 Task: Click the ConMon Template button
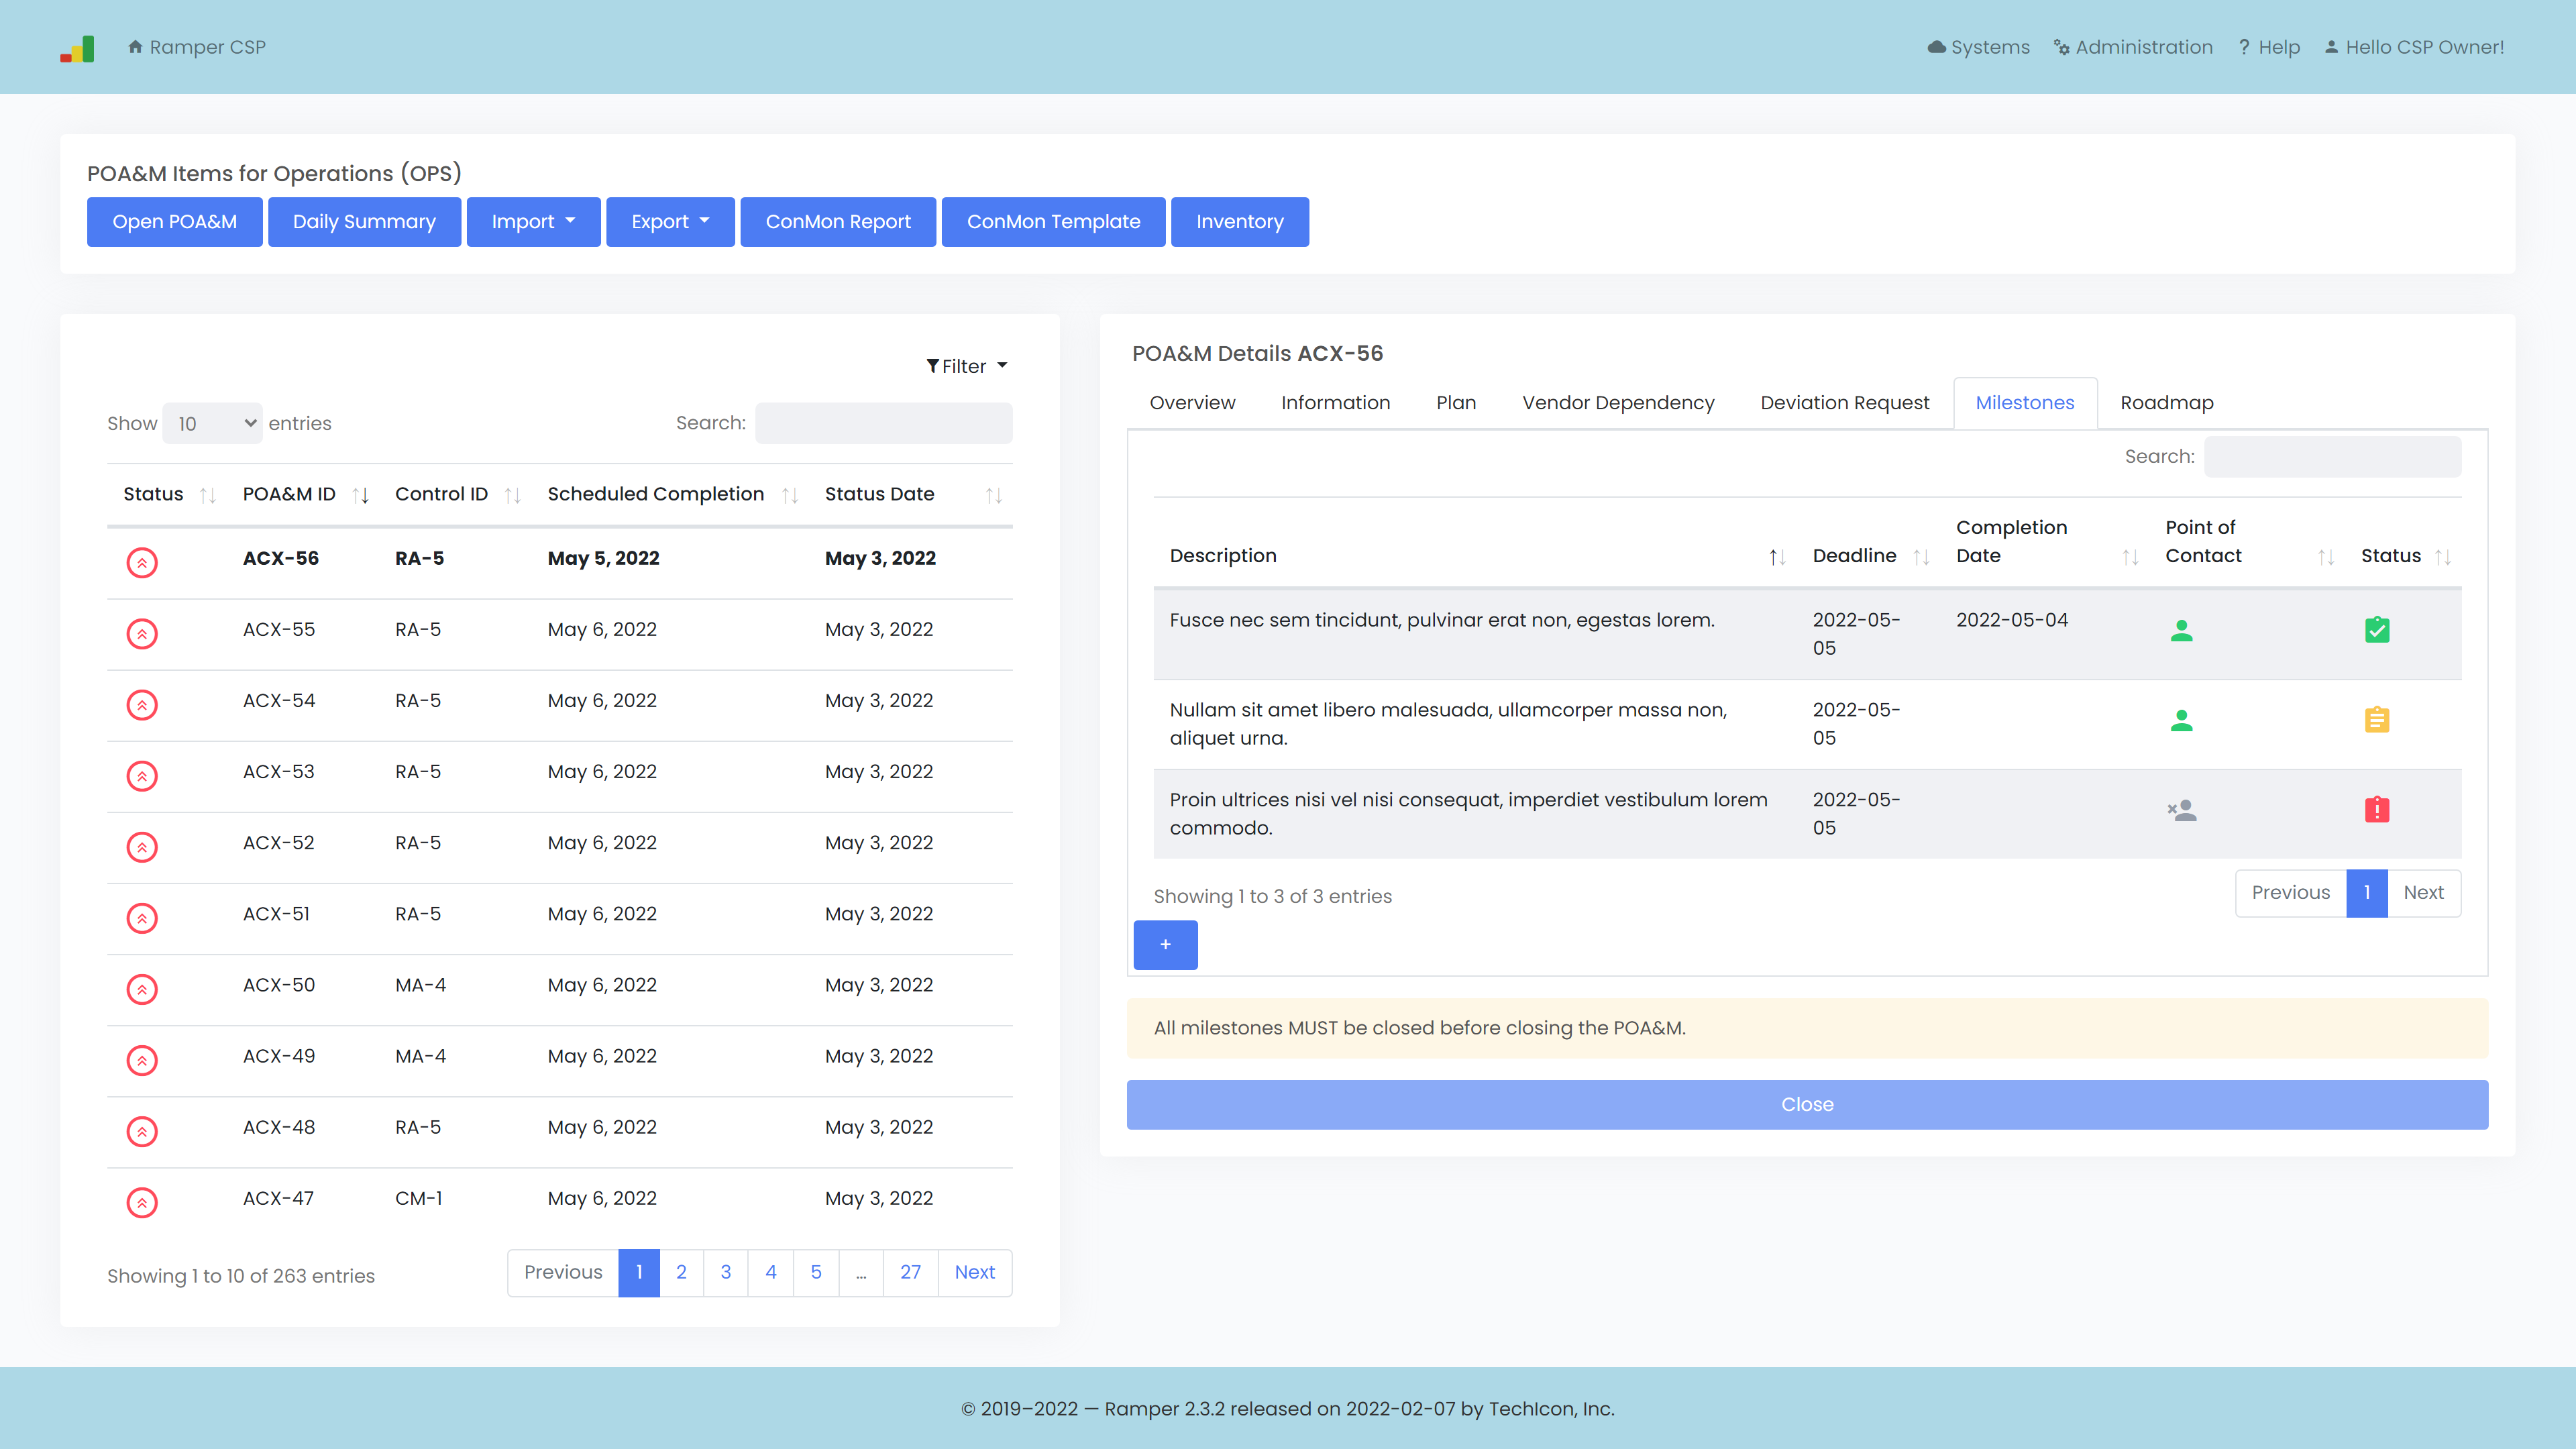(1053, 221)
